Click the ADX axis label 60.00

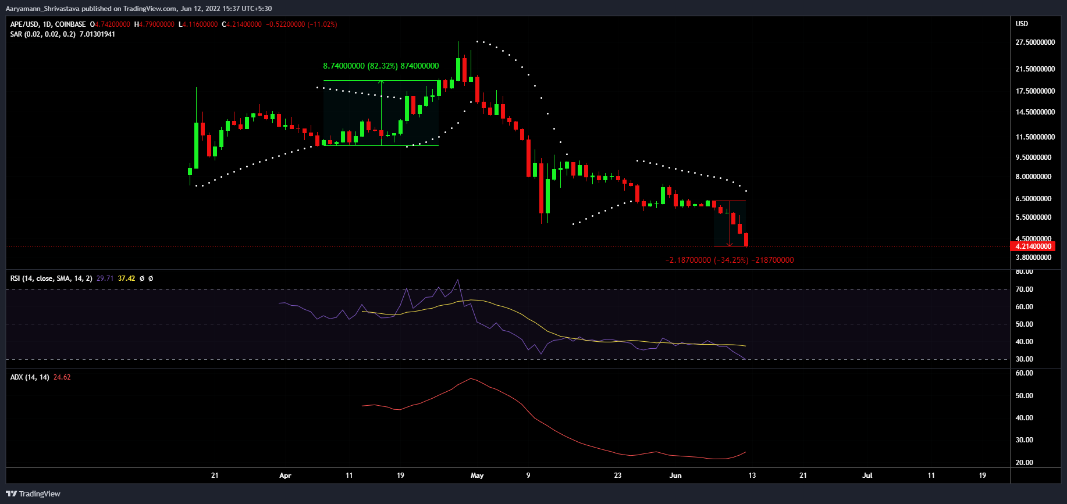click(1024, 373)
